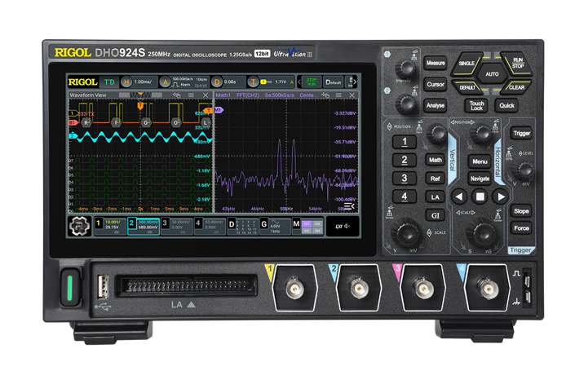
Task: Toggle channel 1 with the front panel button
Action: pyautogui.click(x=404, y=142)
